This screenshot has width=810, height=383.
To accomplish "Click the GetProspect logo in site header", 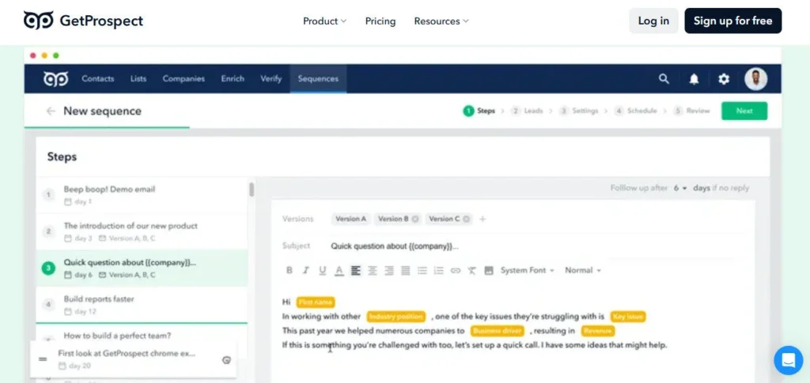I will coord(83,21).
